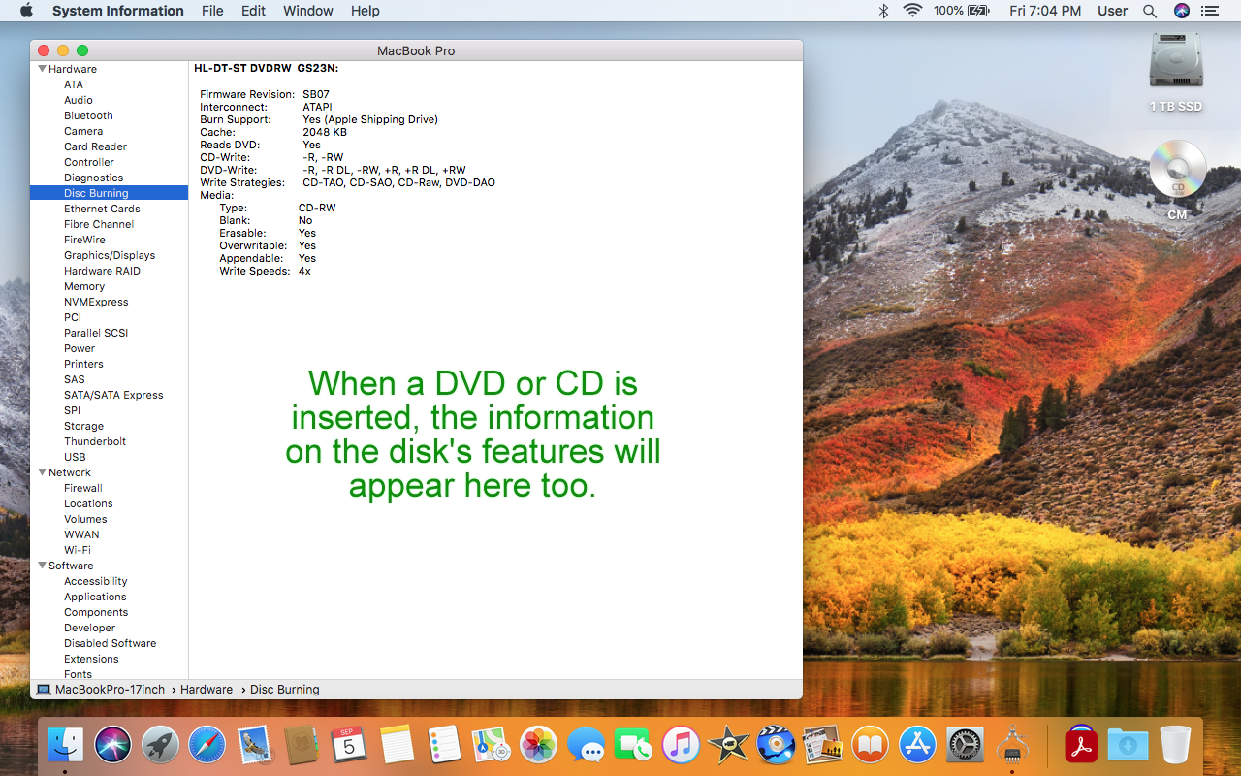Screen dimensions: 1241x776
Task: Select Camera in the sidebar
Action: click(x=83, y=131)
